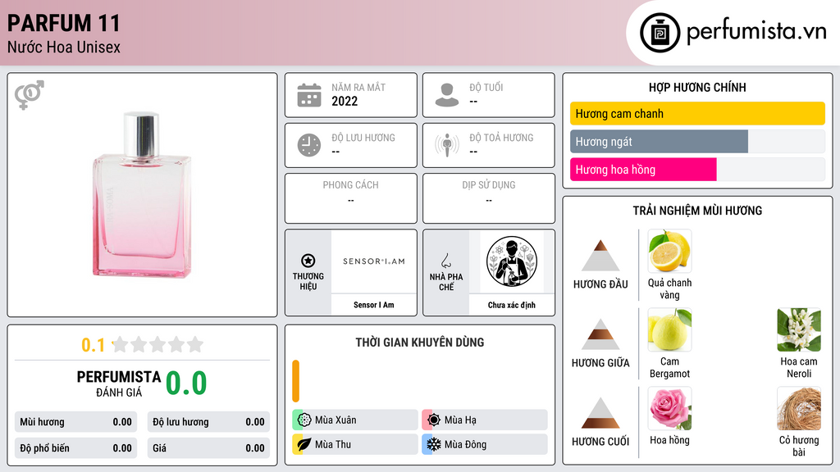The height and width of the screenshot is (472, 840).
Task: Click the Cam Bergamot note image
Action: point(669,329)
